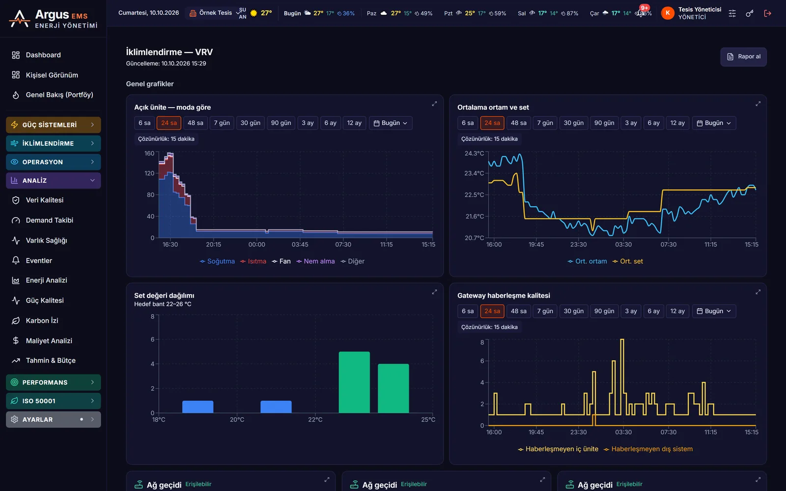Expand GÜÇ SİSTEMLERİ sidebar section

[54, 125]
